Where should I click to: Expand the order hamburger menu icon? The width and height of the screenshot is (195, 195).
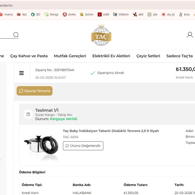click(x=21, y=73)
